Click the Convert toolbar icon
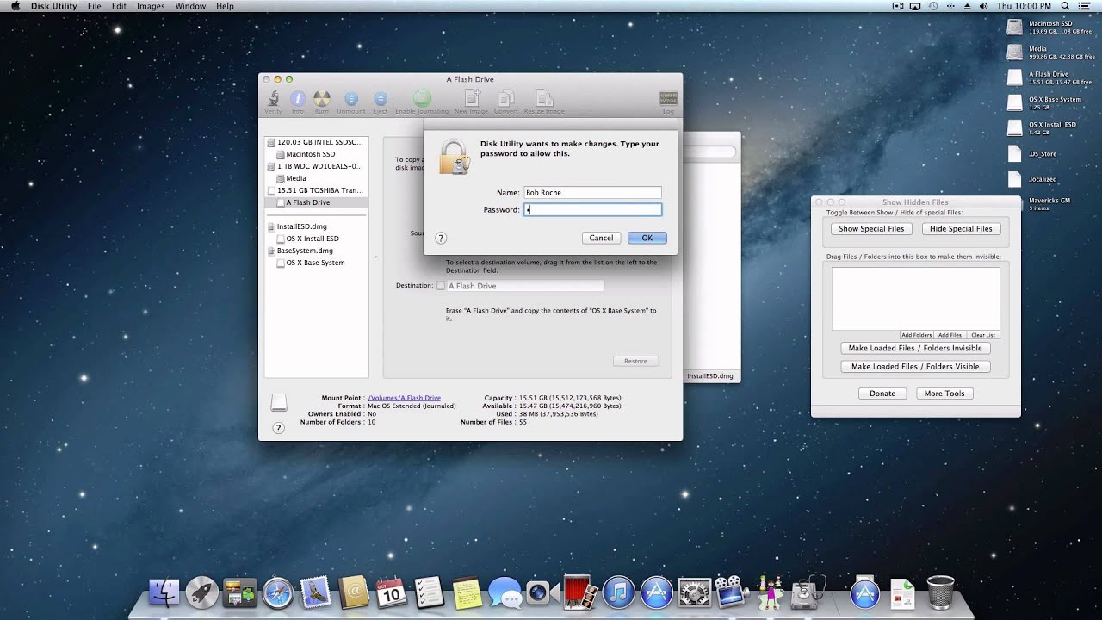This screenshot has width=1102, height=620. (506, 102)
